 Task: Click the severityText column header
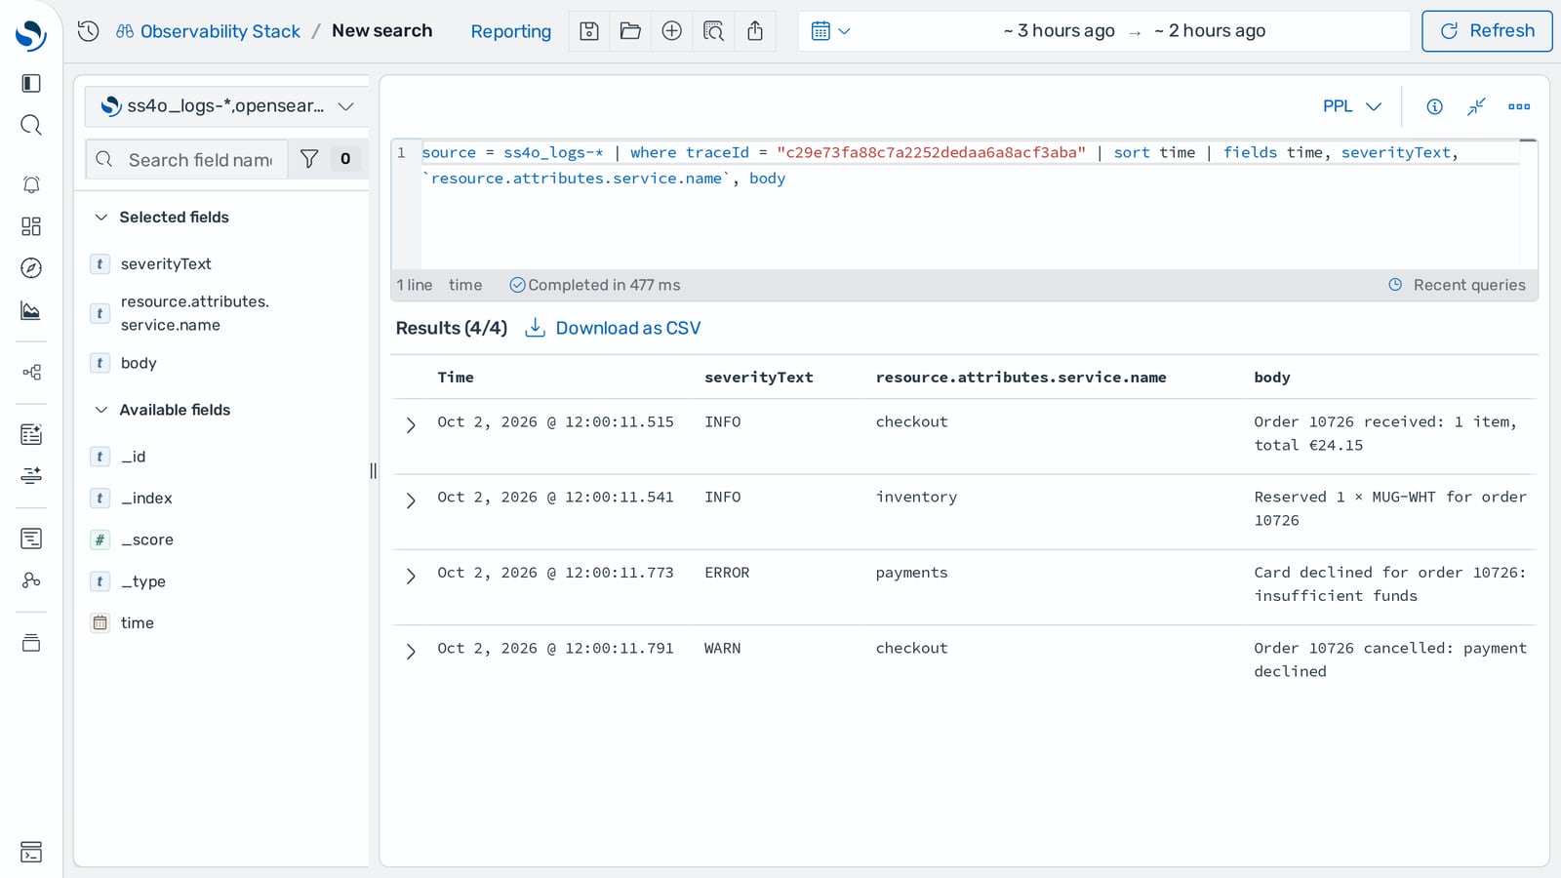point(759,378)
